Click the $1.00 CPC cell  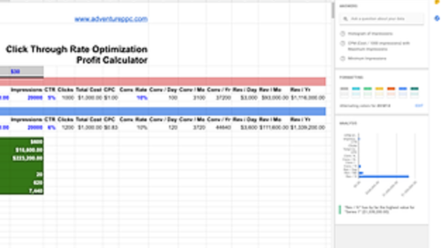(111, 98)
